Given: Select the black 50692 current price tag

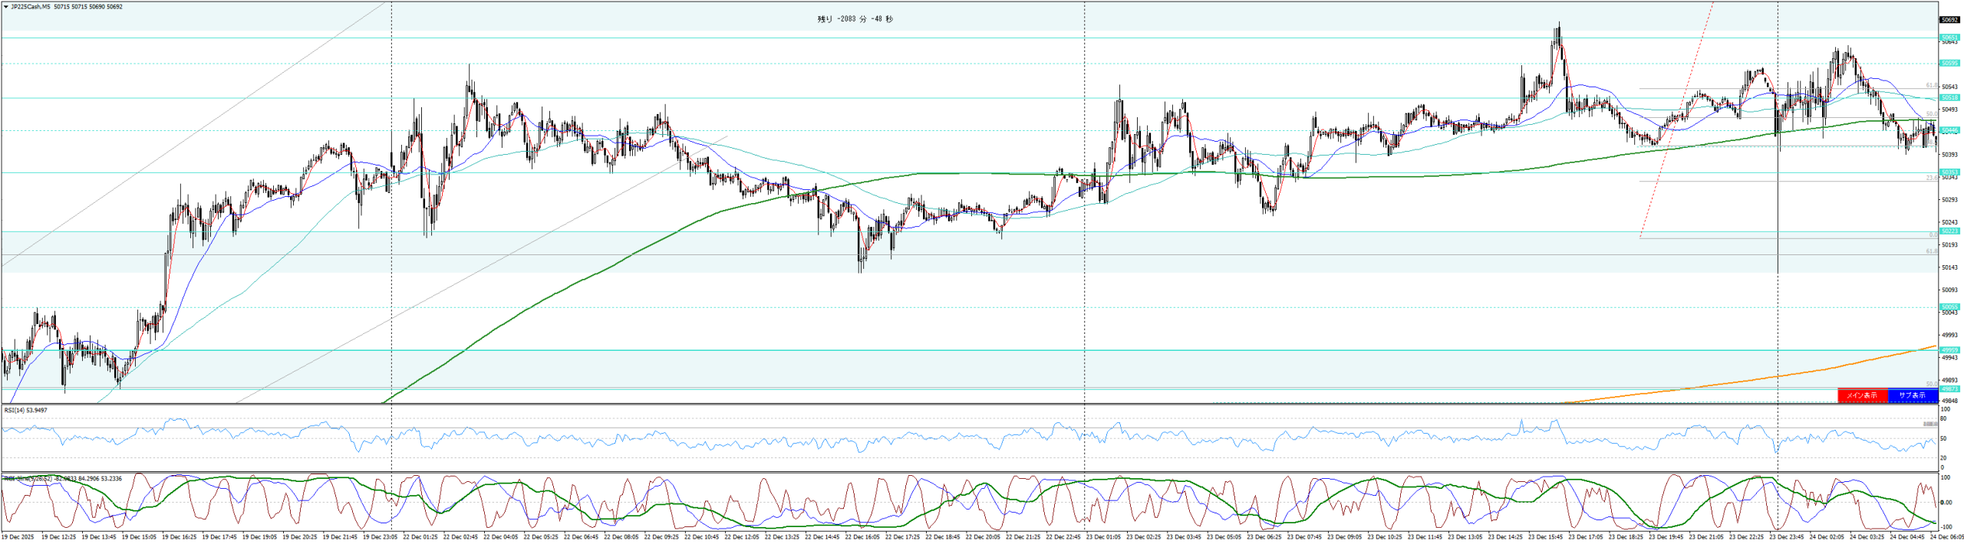Looking at the screenshot, I should point(1949,20).
